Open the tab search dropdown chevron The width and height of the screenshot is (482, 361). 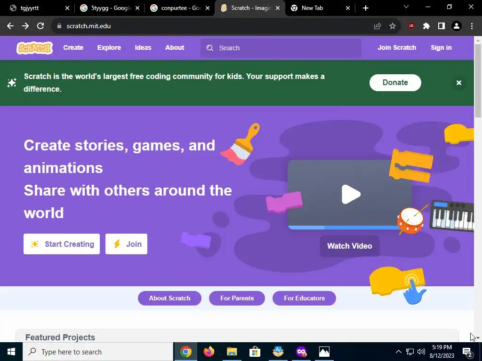(x=406, y=7)
